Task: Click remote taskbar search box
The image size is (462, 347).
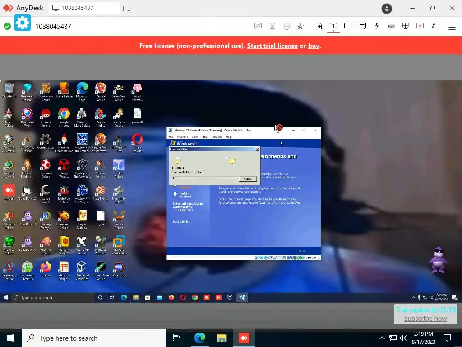Action: [53, 297]
